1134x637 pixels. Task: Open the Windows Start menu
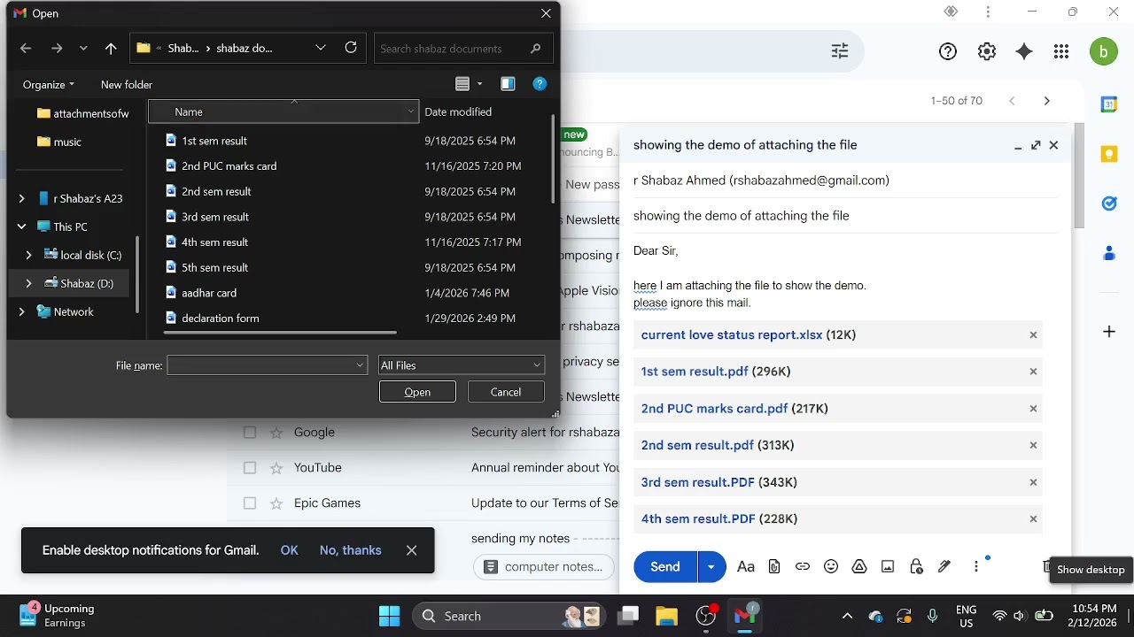coord(389,617)
